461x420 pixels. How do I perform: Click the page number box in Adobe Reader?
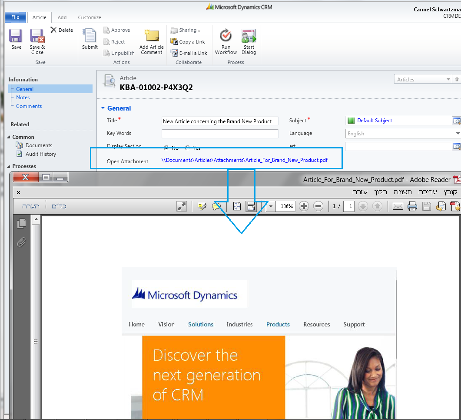pyautogui.click(x=349, y=206)
